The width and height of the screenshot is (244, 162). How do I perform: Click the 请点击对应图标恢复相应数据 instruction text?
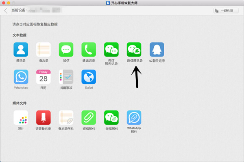pos(35,24)
